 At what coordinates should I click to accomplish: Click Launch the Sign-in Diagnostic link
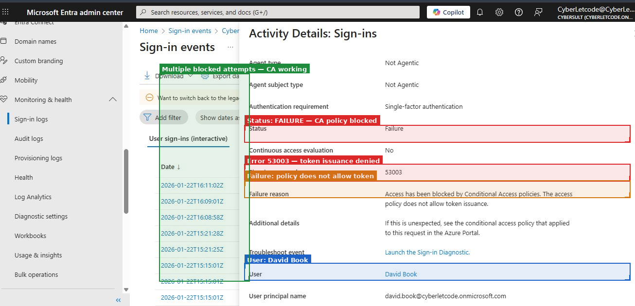427,252
